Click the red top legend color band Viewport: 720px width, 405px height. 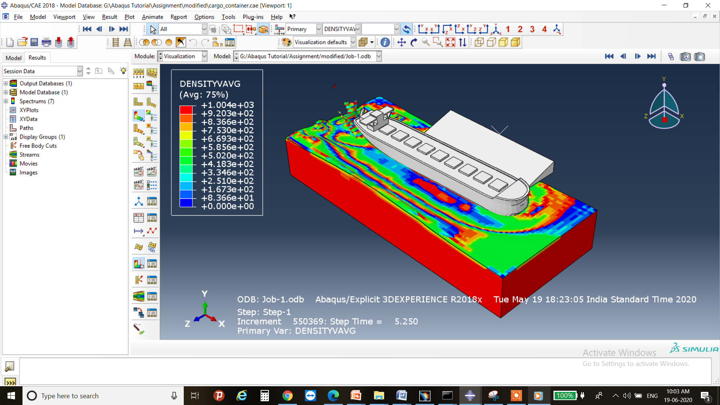pyautogui.click(x=186, y=109)
